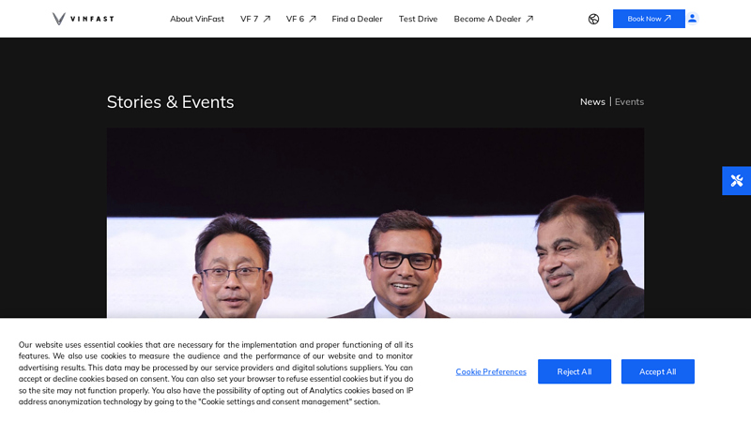Go to Find a Dealer page
Viewport: 751px width, 422px height.
click(357, 19)
